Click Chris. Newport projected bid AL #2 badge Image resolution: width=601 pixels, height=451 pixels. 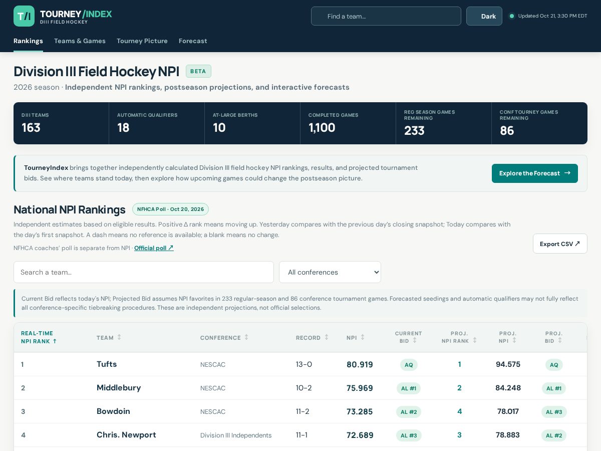(x=554, y=435)
